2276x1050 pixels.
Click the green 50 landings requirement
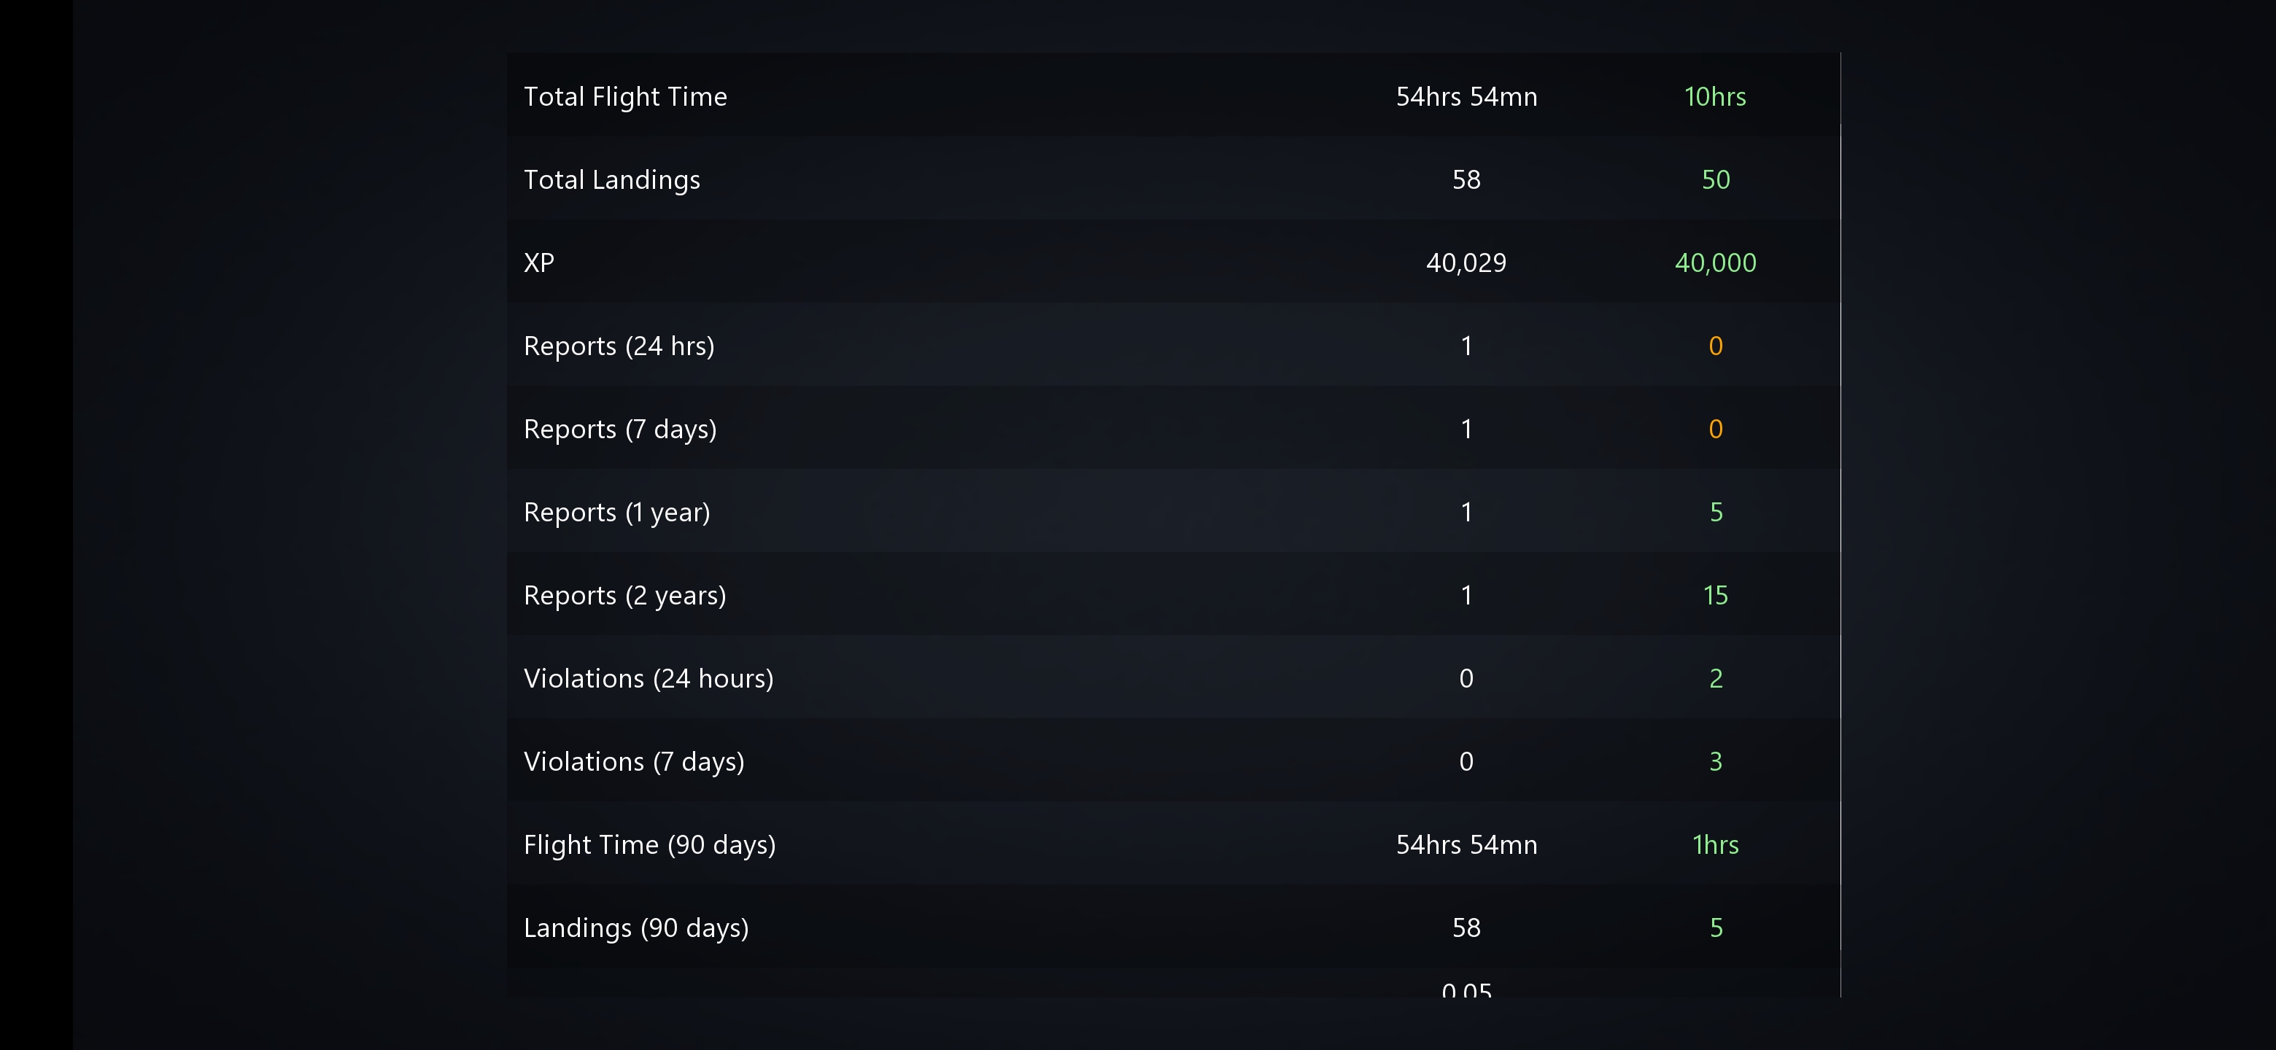[x=1715, y=179]
